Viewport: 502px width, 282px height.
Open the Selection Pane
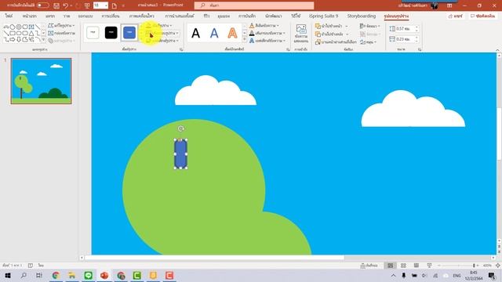click(336, 42)
